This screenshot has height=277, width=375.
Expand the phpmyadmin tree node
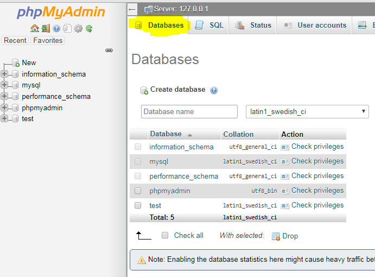coord(4,107)
